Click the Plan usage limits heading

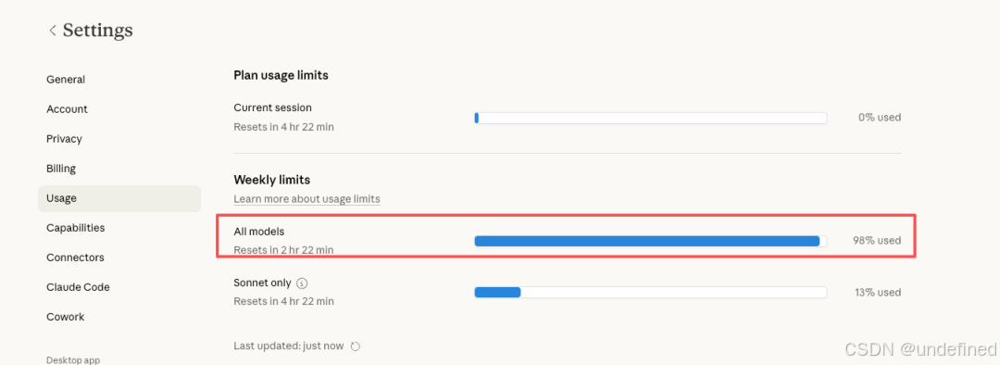[x=281, y=75]
